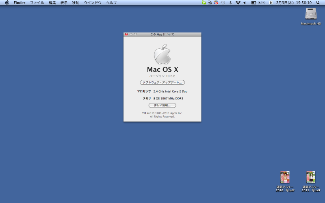Image resolution: width=325 pixels, height=203 pixels.
Task: Open the battery status menu
Action: (258, 3)
